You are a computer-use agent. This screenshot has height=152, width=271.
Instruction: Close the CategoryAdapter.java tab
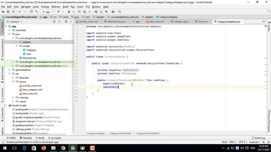242,22
